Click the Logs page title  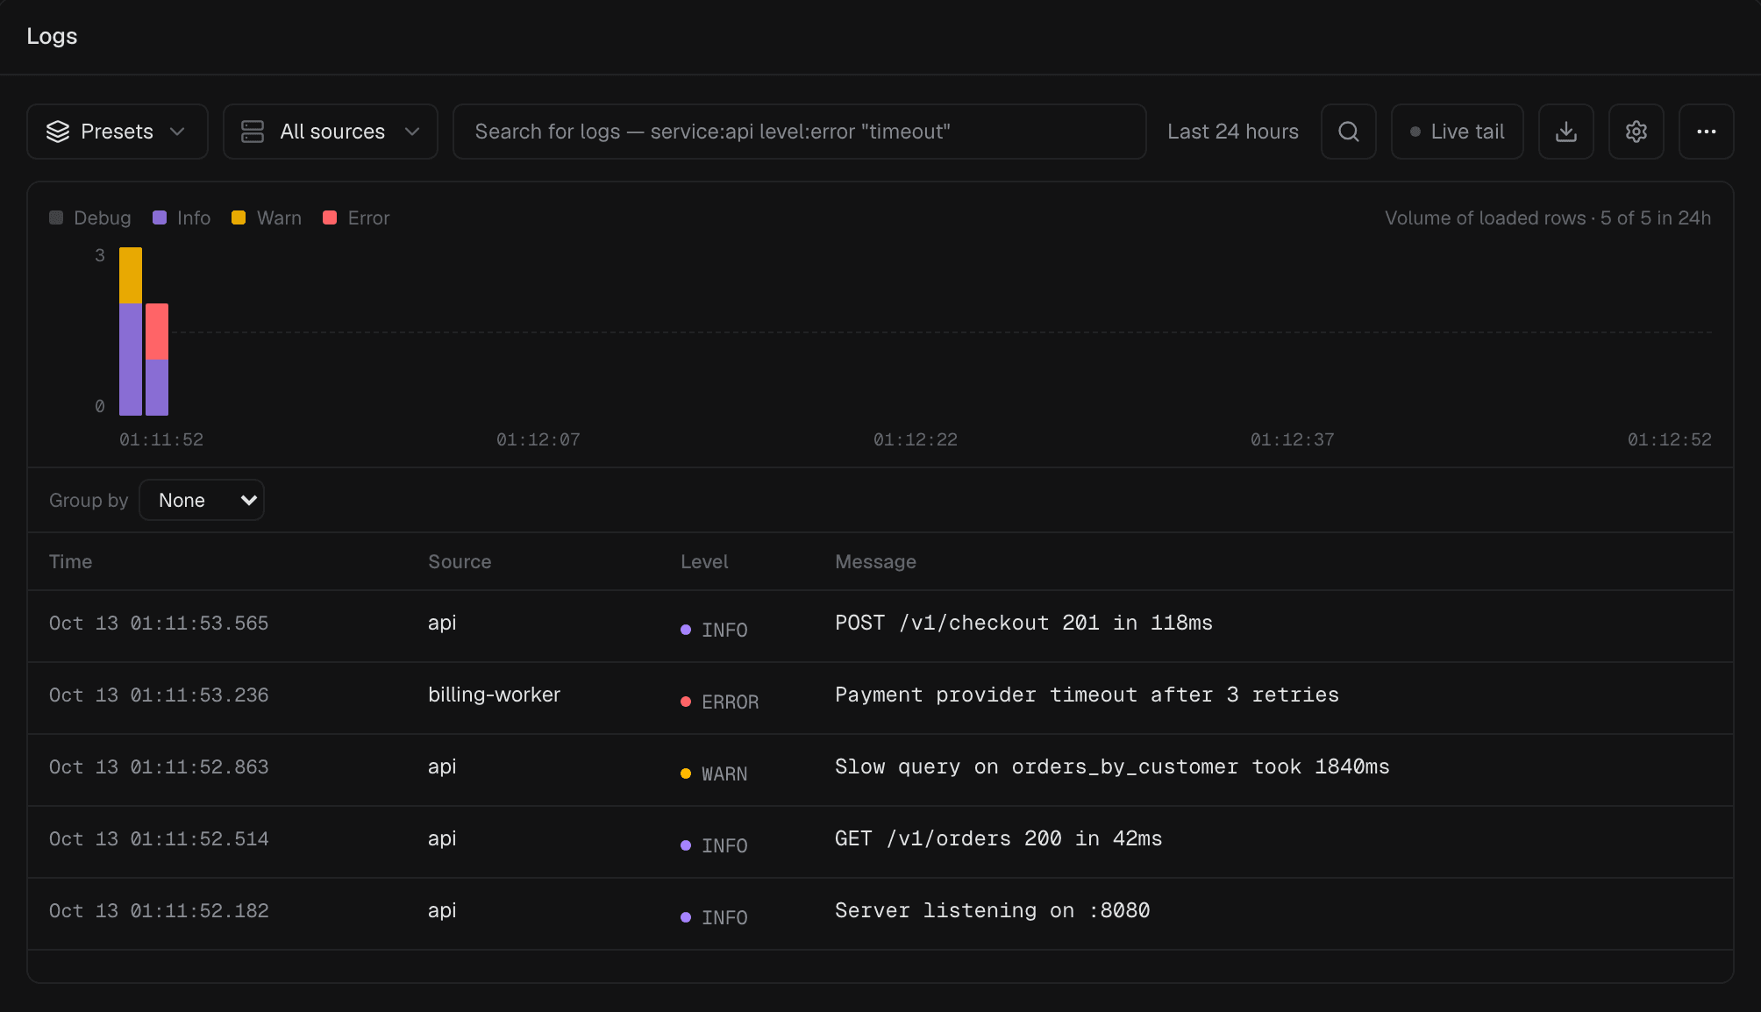52,36
